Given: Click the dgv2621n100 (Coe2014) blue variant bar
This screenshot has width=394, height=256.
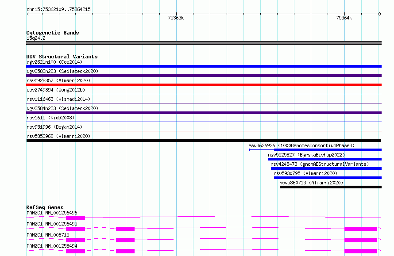Looking at the screenshot, I should [x=204, y=66].
